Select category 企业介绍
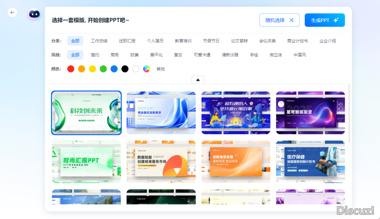This screenshot has width=380, height=219. pos(328,41)
